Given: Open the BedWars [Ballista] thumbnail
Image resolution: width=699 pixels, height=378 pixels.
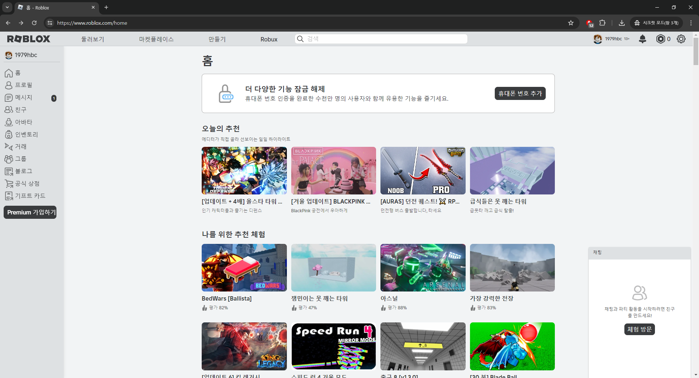Looking at the screenshot, I should click(x=244, y=268).
